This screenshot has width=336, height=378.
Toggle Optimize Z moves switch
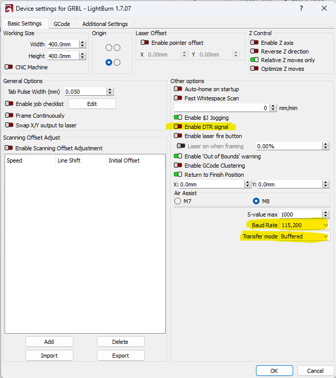254,68
